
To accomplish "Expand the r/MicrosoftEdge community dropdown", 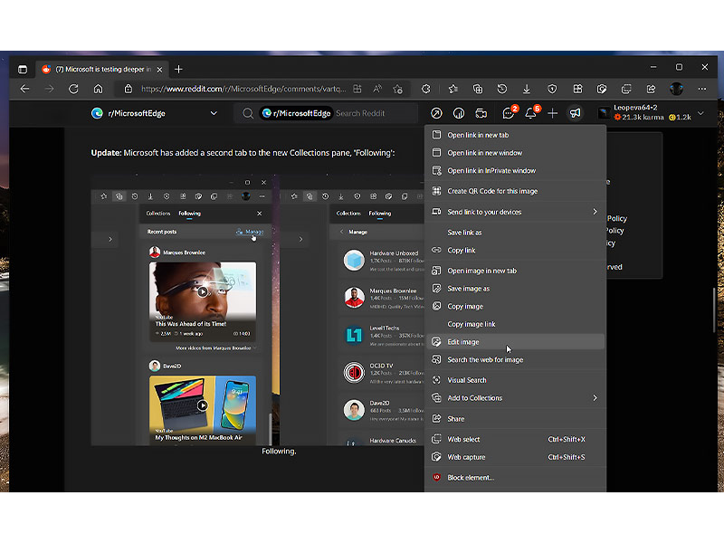I will 214,113.
